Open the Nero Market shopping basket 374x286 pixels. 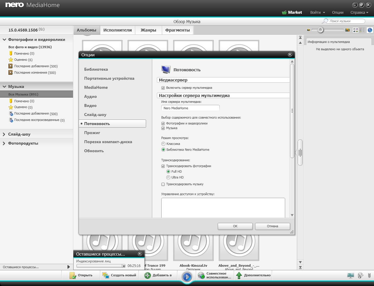(x=284, y=13)
